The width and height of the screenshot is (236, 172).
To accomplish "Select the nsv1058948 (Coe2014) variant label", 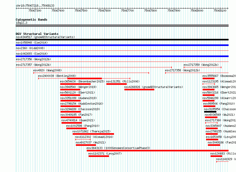I will pos(32,43).
